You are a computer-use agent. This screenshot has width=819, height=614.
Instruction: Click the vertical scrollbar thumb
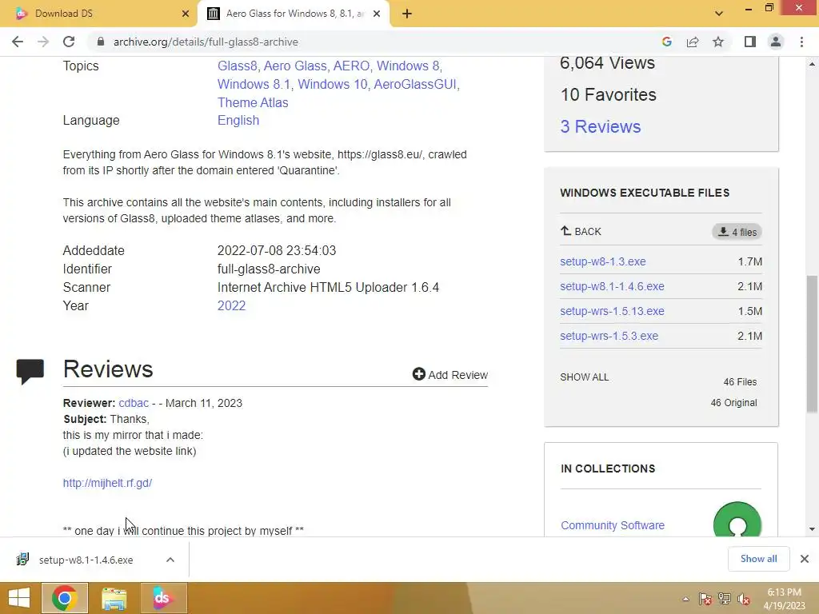tap(812, 344)
